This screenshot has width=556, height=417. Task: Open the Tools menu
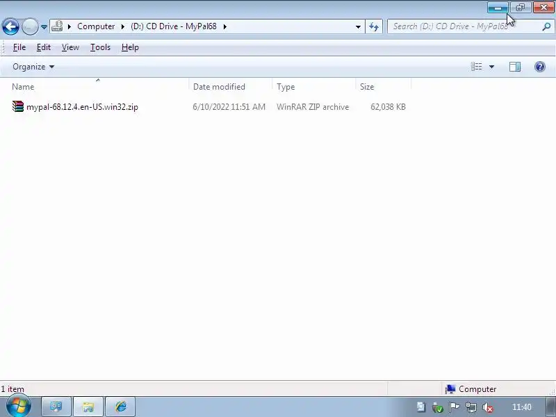[100, 47]
